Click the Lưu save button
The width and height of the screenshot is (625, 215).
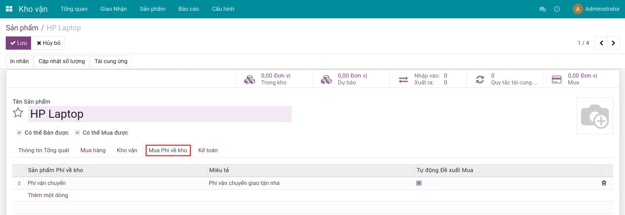tap(18, 43)
